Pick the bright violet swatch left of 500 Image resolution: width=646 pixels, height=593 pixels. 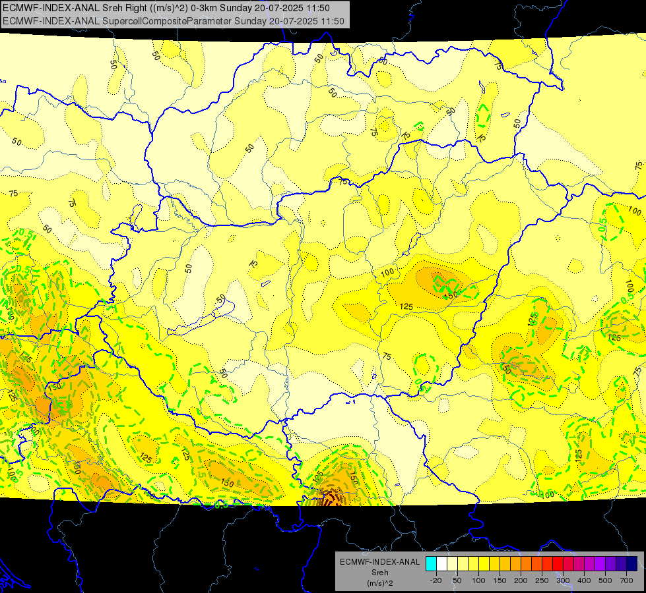click(600, 563)
